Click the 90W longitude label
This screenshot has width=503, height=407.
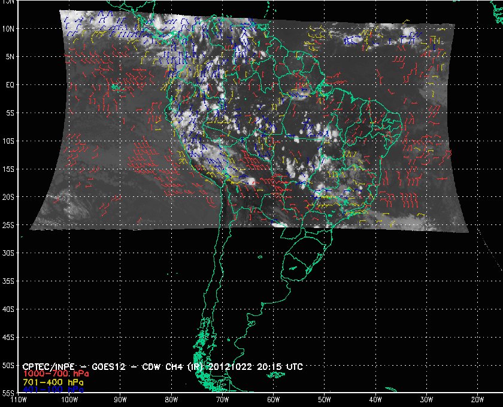point(120,400)
